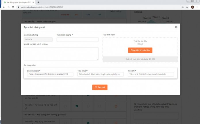
Task: Click the add-evidence plus icon for Tiêu chí 7
Action: [x=116, y=106]
